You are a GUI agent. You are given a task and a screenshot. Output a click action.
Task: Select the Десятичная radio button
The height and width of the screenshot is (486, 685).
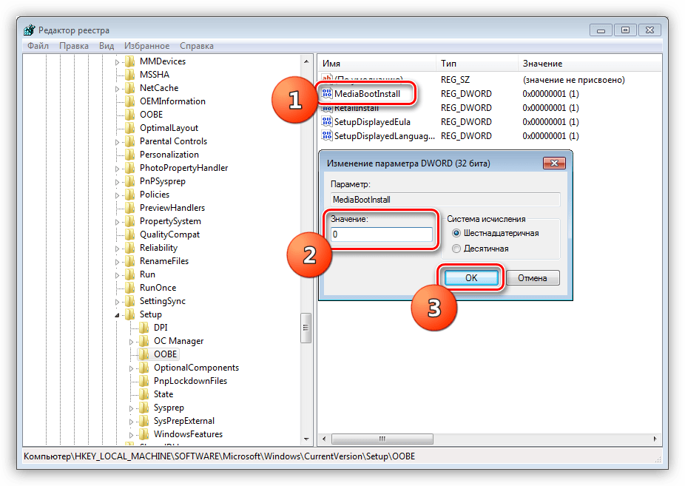(456, 249)
